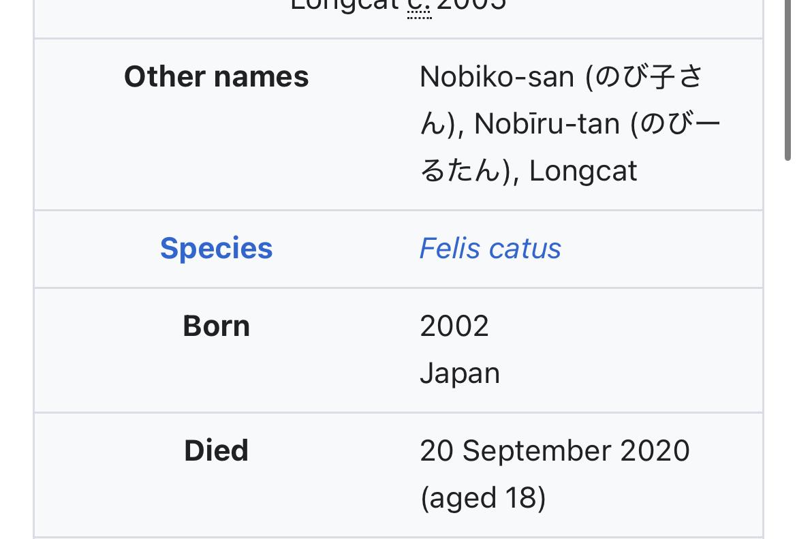Click the Japanese text 'るたん'
The width and height of the screenshot is (797, 539).
(460, 170)
